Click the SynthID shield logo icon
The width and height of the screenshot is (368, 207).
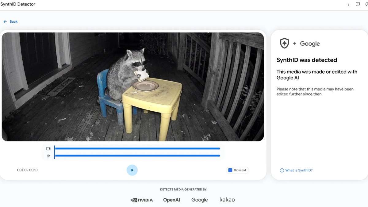[x=285, y=44]
